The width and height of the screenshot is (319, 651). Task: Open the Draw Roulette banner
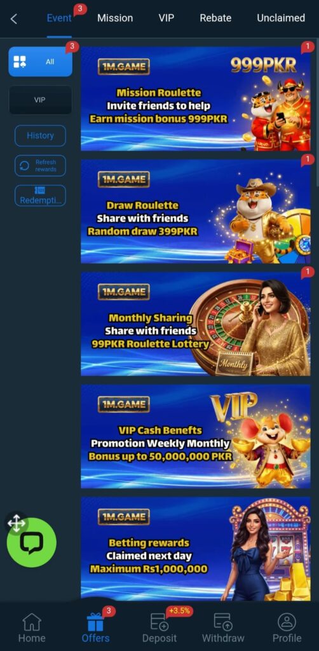(x=195, y=211)
